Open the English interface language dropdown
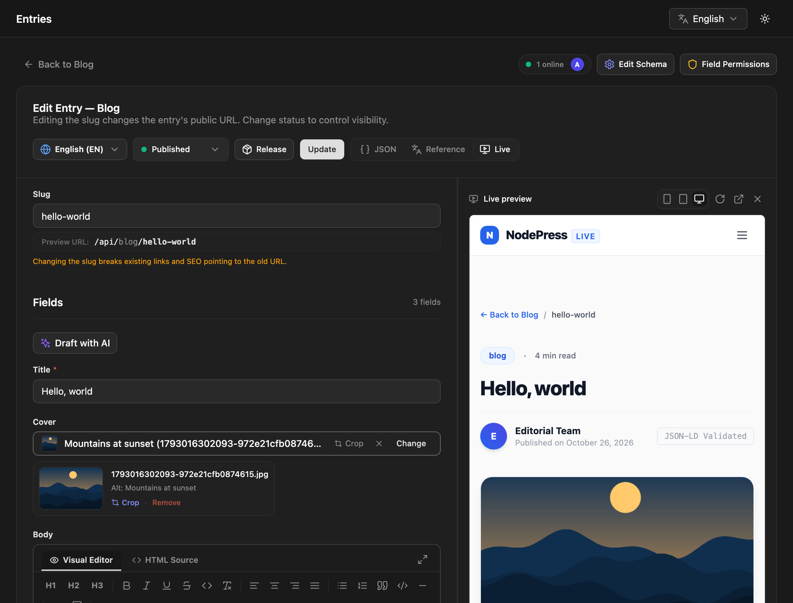793x603 pixels. pos(708,19)
